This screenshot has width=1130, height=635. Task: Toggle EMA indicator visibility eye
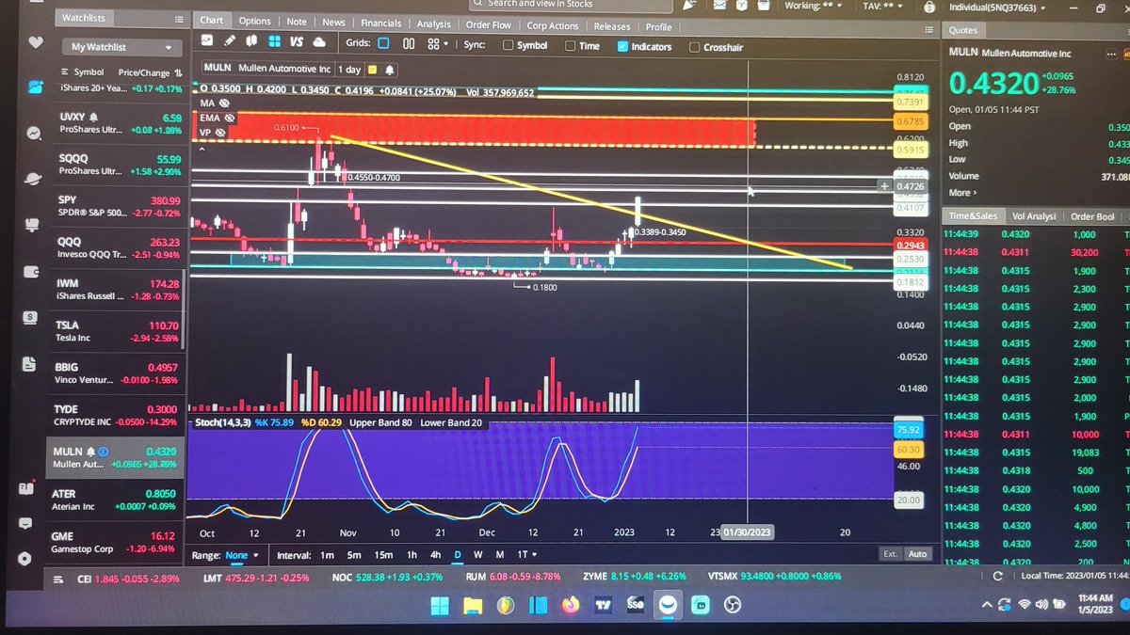[230, 119]
